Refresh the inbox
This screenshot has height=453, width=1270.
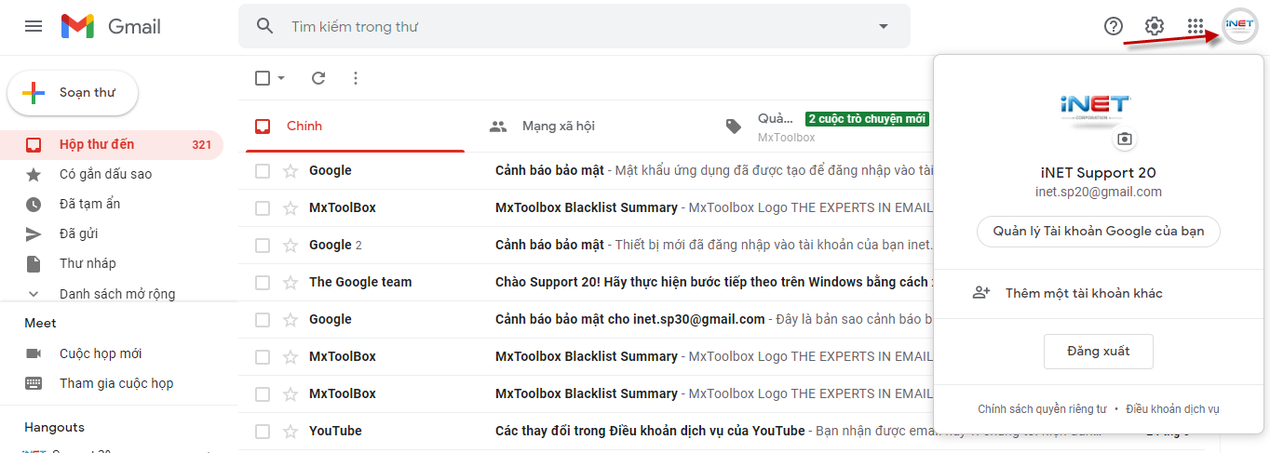pos(318,78)
